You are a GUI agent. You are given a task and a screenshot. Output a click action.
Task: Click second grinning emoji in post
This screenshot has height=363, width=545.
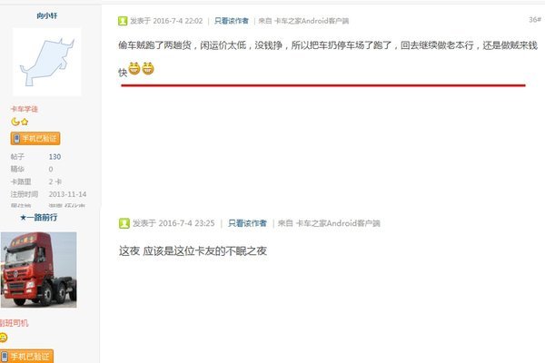pos(148,68)
